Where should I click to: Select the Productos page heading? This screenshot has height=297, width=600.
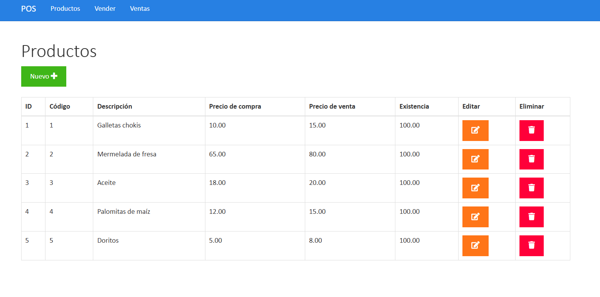[x=59, y=51]
